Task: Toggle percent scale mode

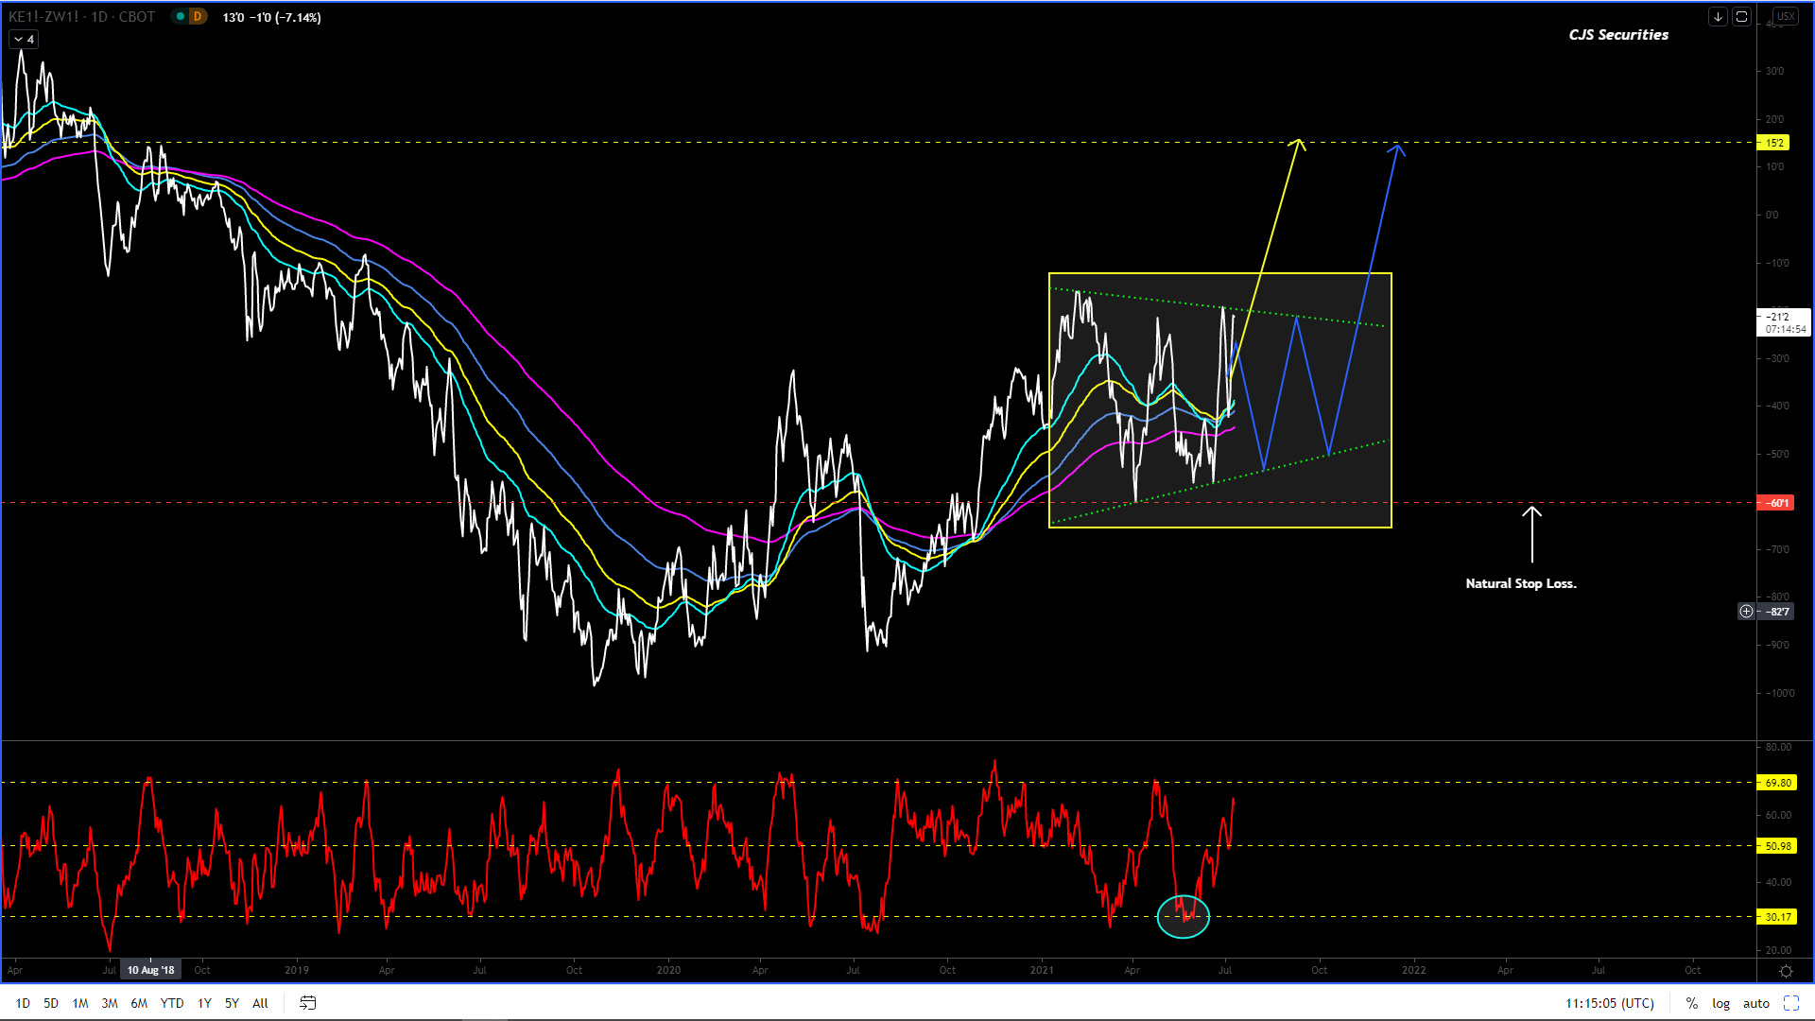Action: click(x=1692, y=1003)
